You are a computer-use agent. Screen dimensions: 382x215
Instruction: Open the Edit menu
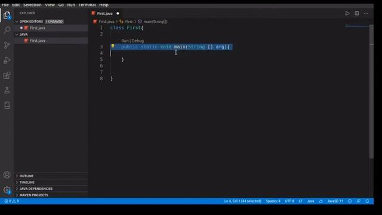tap(16, 5)
